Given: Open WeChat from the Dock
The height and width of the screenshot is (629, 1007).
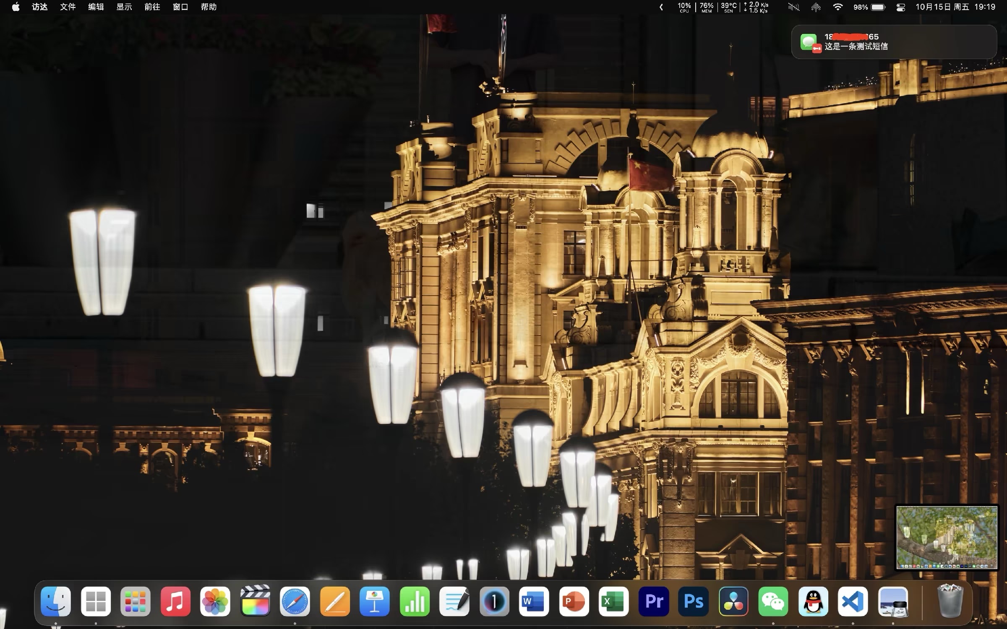Looking at the screenshot, I should (773, 601).
